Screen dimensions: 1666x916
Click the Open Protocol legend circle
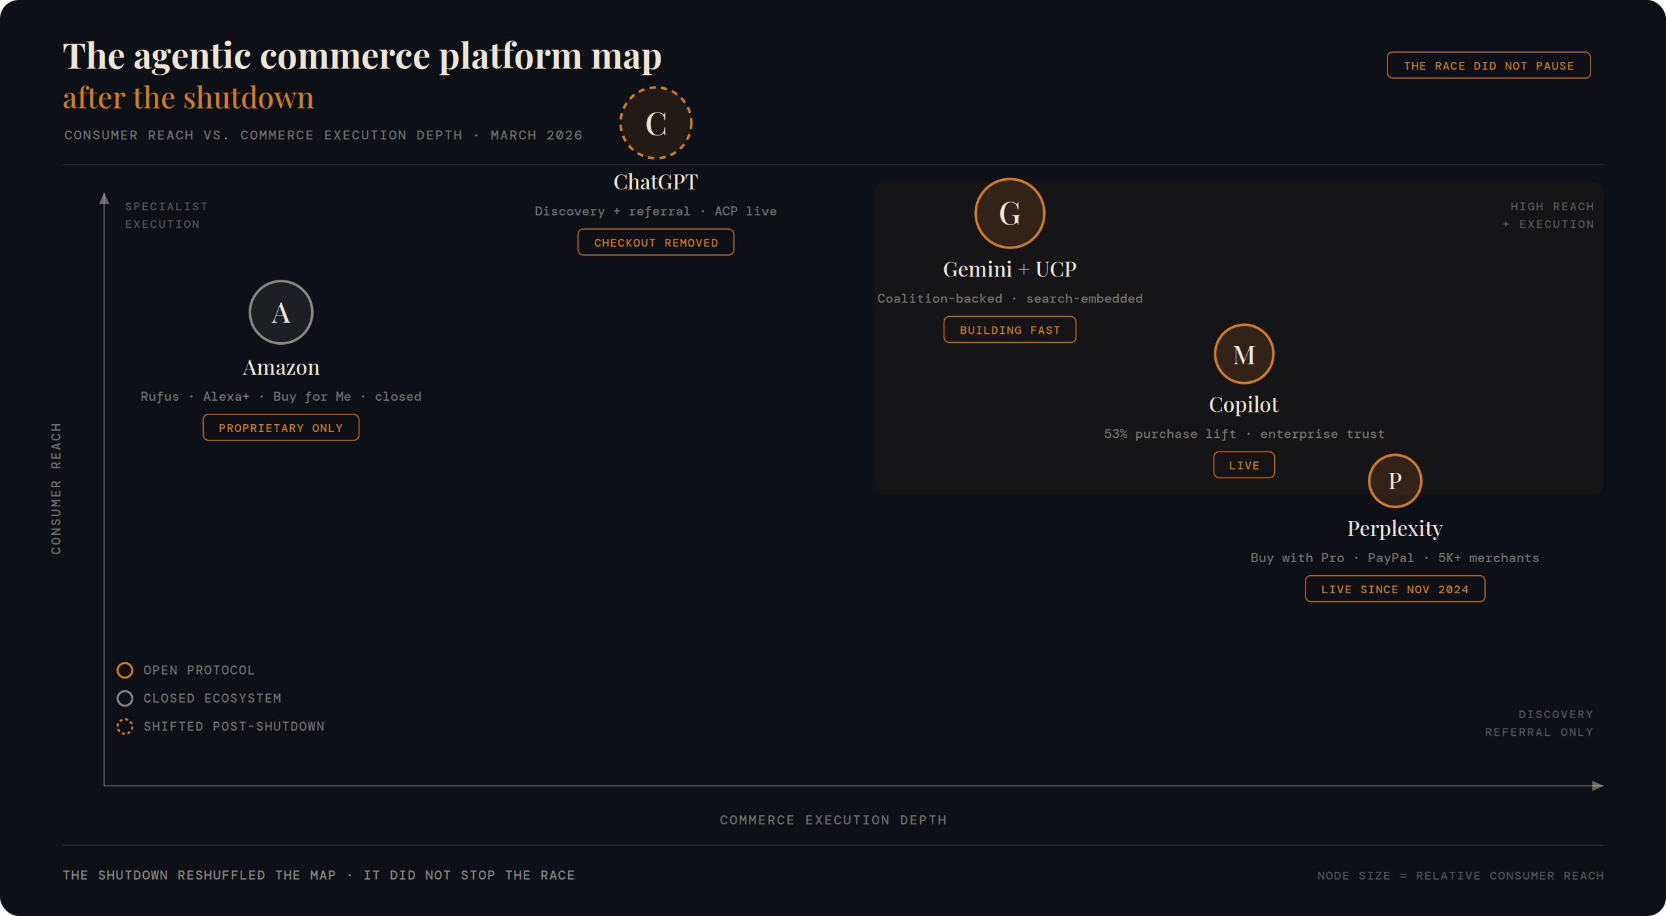pos(125,670)
